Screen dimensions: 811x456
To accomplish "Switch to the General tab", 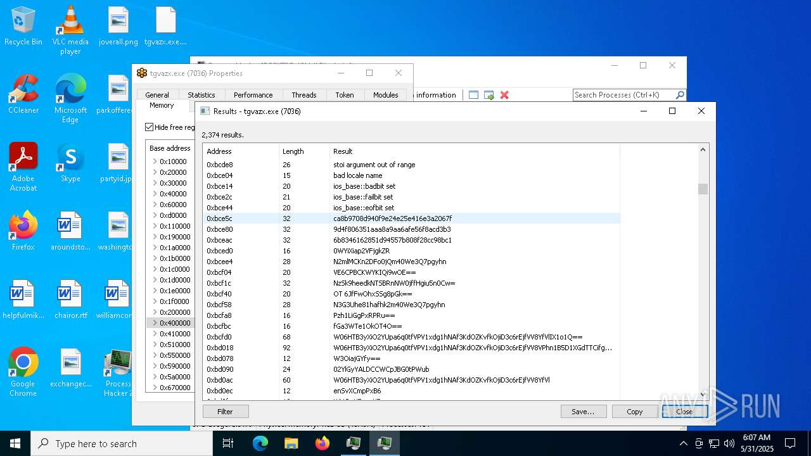I will pyautogui.click(x=157, y=95).
